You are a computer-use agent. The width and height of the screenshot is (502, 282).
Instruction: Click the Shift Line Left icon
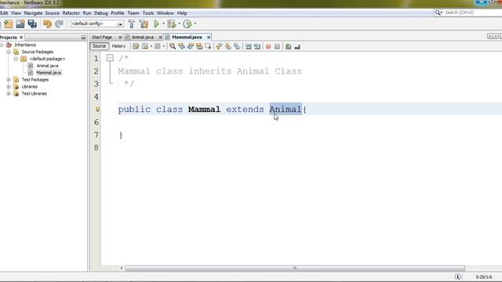pyautogui.click(x=248, y=47)
